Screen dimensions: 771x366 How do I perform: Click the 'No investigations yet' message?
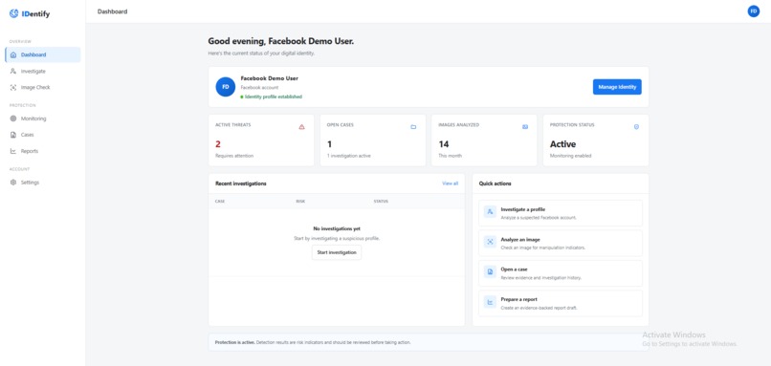coord(337,228)
